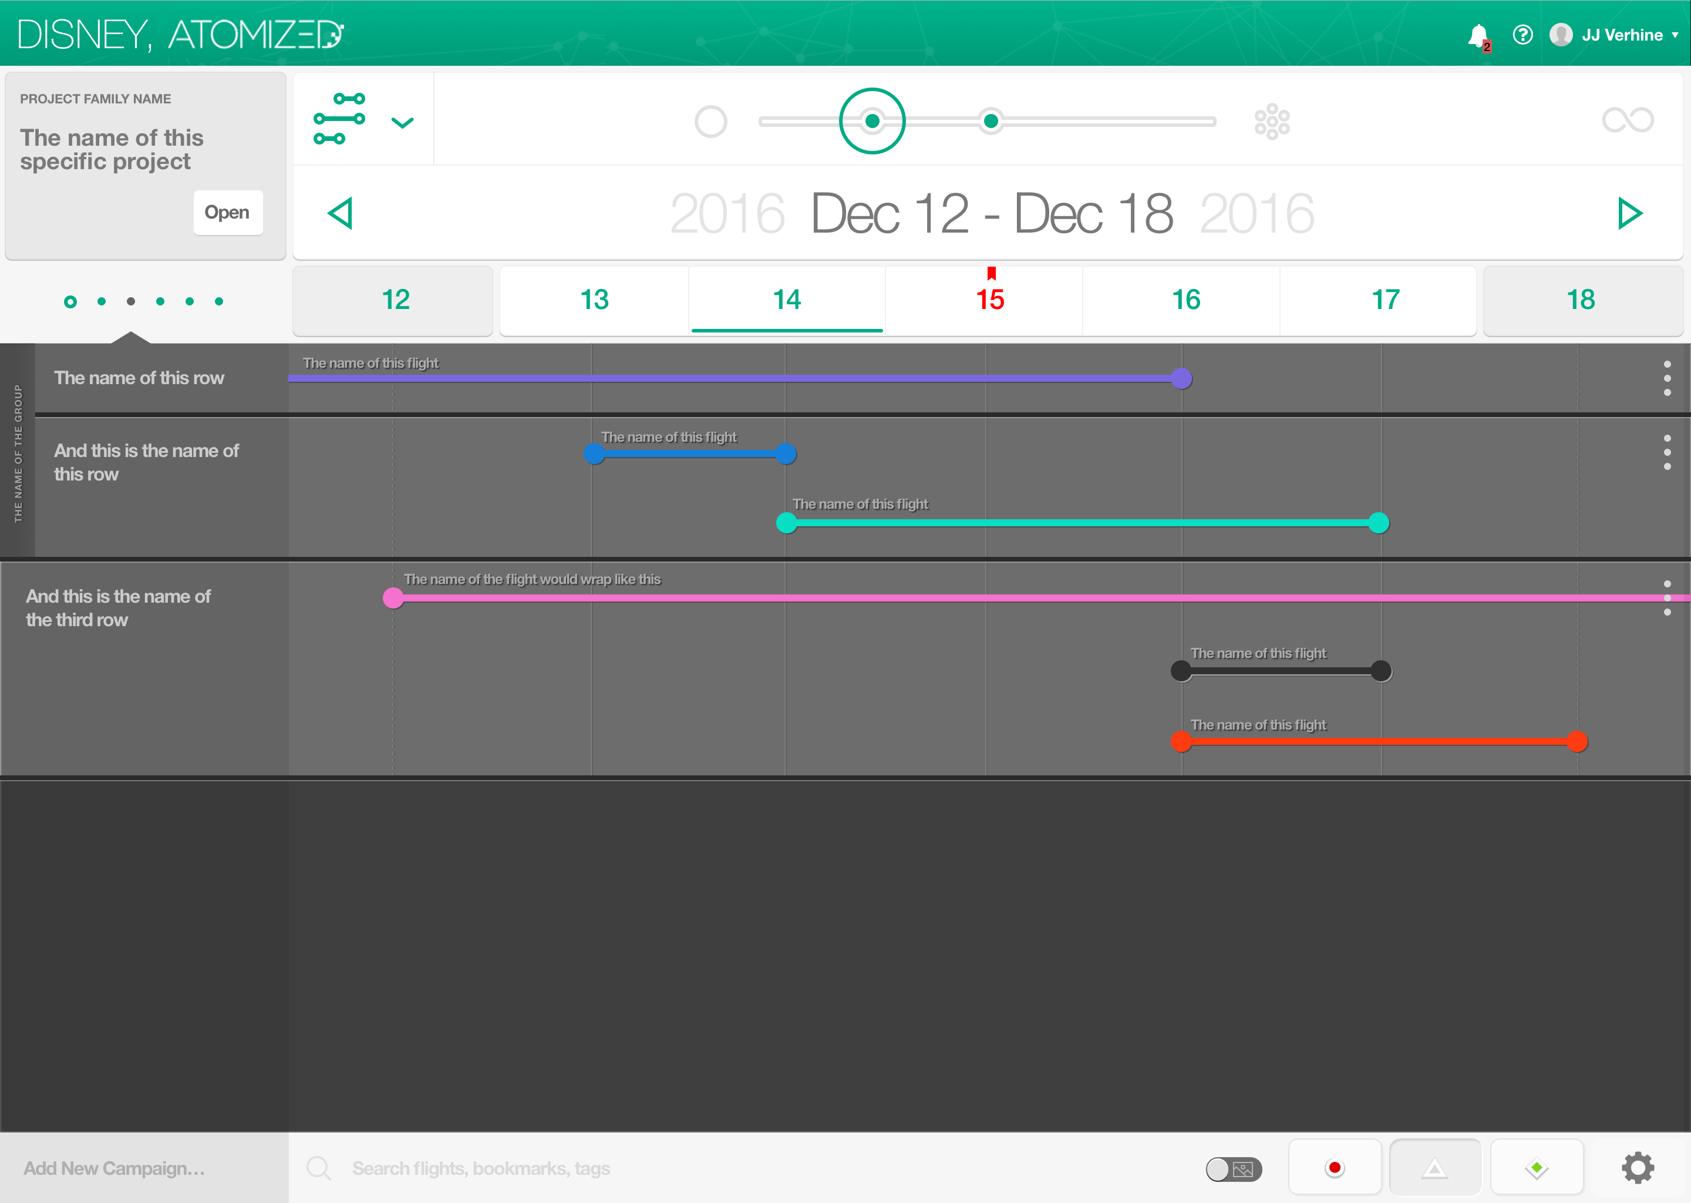The height and width of the screenshot is (1203, 1691).
Task: Select the day 12 tab
Action: pyautogui.click(x=393, y=300)
